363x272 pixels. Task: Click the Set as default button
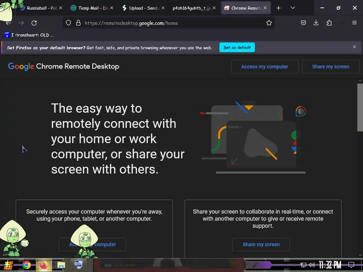point(237,47)
